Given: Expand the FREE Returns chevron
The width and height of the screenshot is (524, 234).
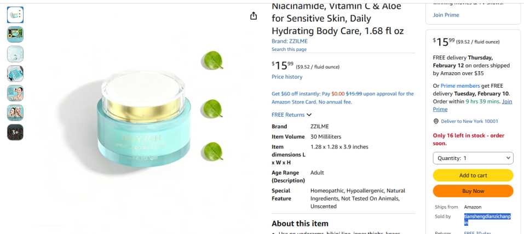Looking at the screenshot, I should 309,115.
